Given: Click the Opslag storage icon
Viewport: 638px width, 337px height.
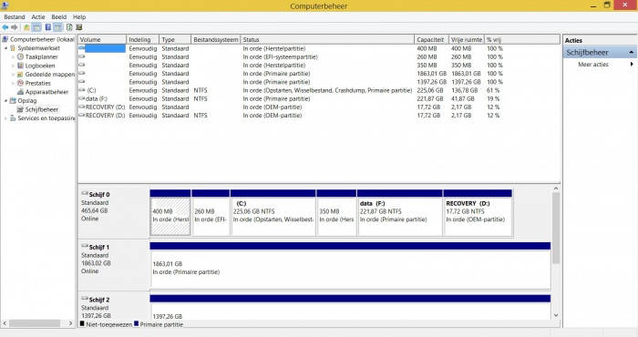Looking at the screenshot, I should tap(13, 100).
